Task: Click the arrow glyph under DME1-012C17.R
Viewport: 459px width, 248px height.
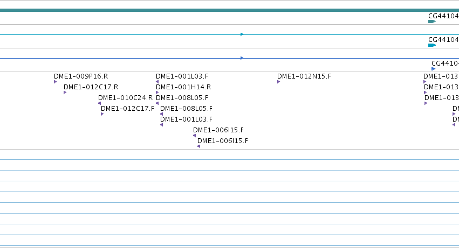Action: point(65,93)
